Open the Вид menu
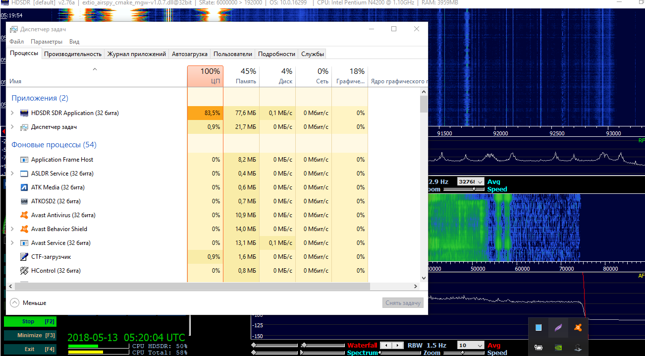This screenshot has height=356, width=645. [74, 42]
